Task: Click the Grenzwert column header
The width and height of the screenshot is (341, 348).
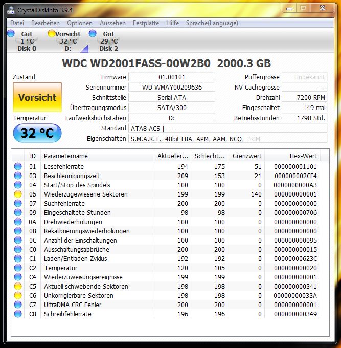Action: click(246, 156)
